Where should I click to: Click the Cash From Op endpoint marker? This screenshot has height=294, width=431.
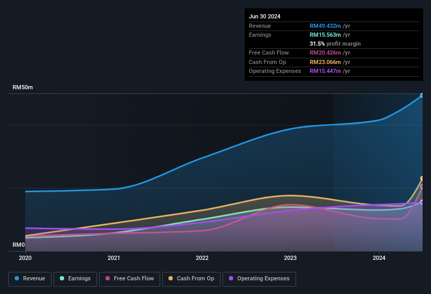click(422, 178)
